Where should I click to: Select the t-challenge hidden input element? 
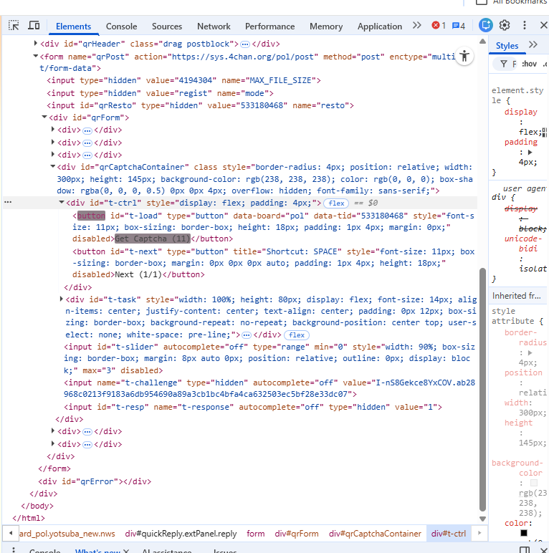(269, 388)
